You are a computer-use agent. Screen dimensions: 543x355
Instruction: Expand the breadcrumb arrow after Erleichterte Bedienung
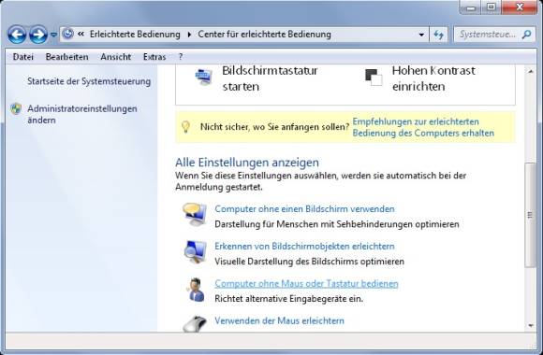tap(189, 35)
